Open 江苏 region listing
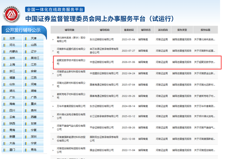Viewport: 231px width, 159px height. click(33, 65)
